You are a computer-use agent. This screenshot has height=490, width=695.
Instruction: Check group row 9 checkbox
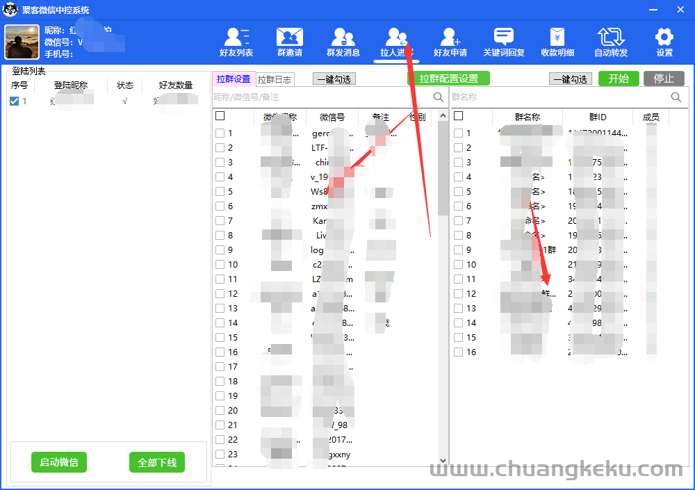coord(458,250)
